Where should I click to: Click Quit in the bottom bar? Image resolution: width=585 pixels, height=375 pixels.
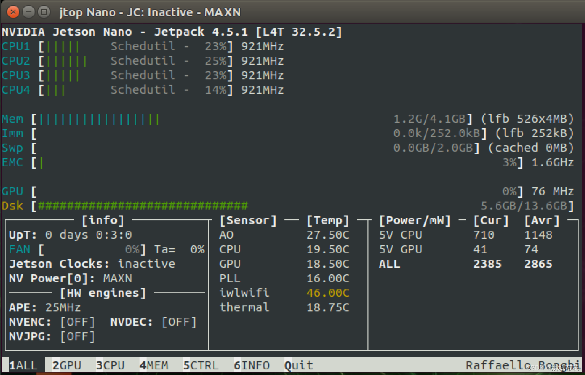299,365
